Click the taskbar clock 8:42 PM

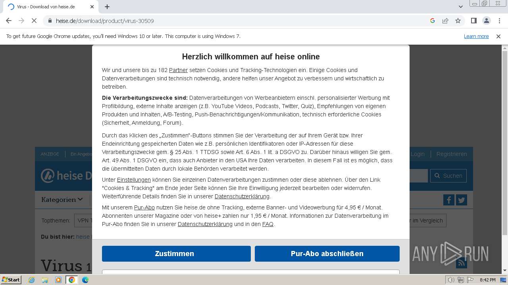(487, 280)
